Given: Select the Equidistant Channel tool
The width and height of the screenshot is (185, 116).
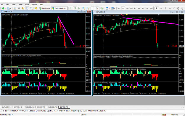Looking at the screenshot, I should (178, 8).
